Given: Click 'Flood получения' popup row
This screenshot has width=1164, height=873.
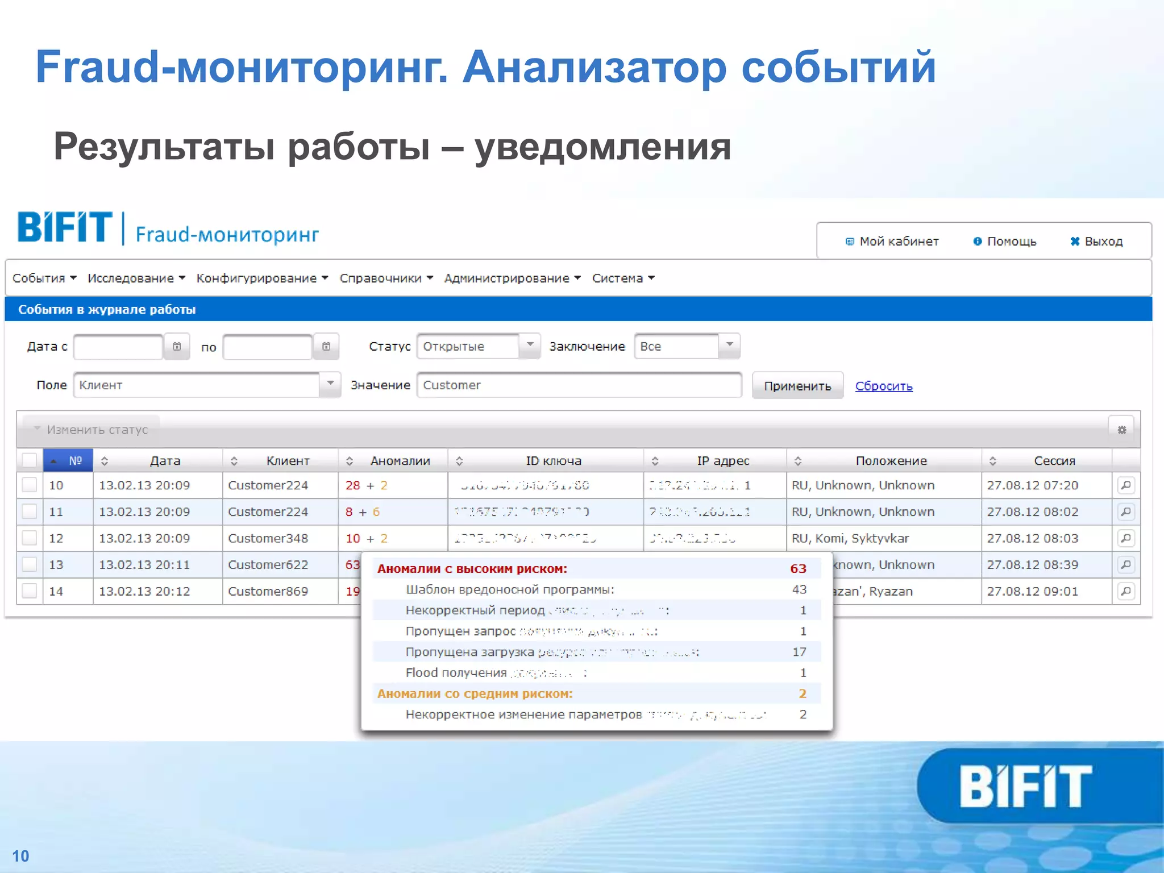Looking at the screenshot, I should (597, 673).
